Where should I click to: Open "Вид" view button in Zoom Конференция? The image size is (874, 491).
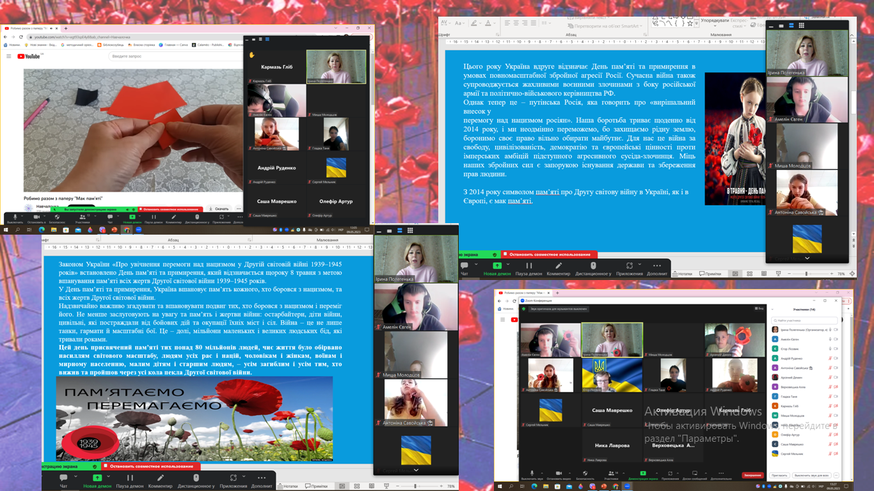pyautogui.click(x=759, y=309)
